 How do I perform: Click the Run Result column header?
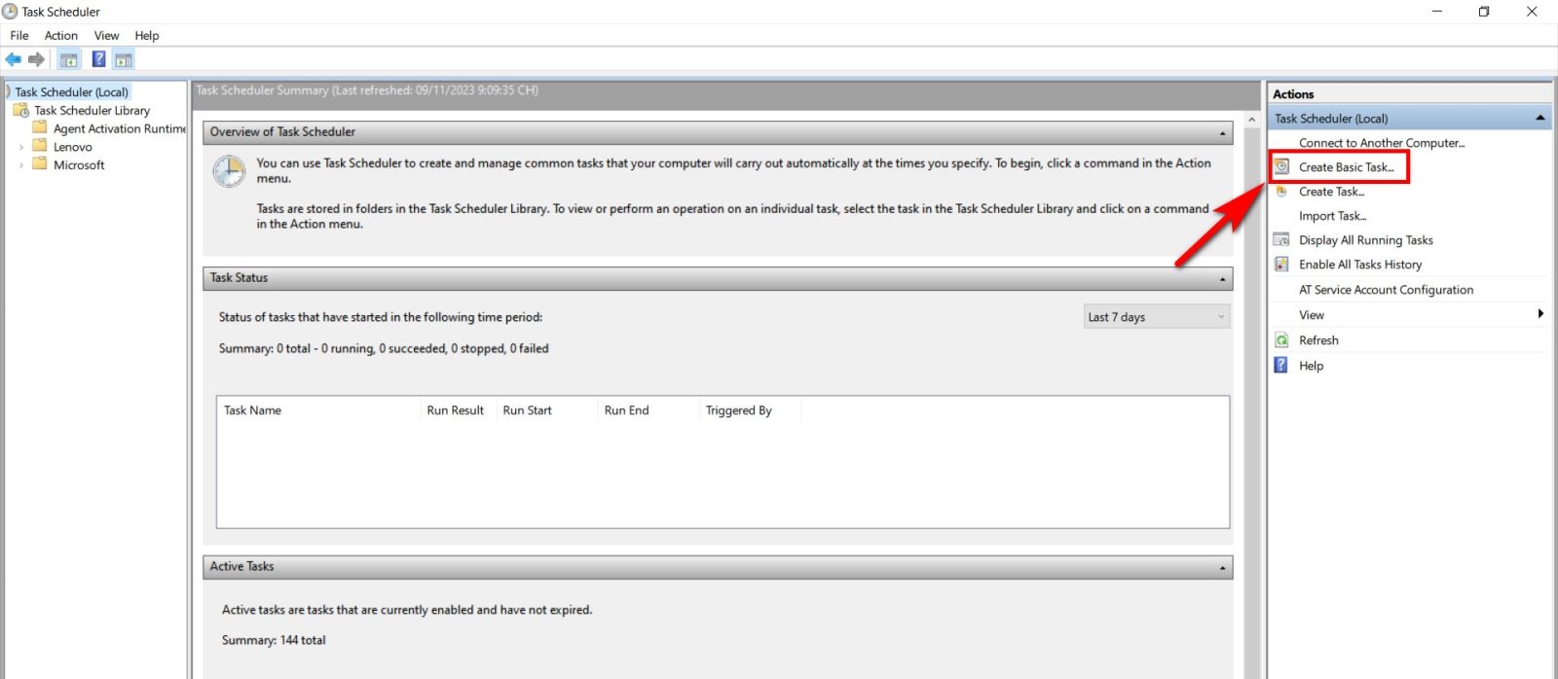pyautogui.click(x=456, y=410)
